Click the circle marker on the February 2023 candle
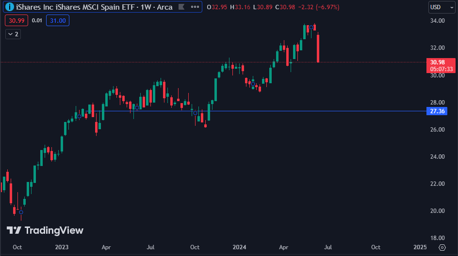 [79, 117]
